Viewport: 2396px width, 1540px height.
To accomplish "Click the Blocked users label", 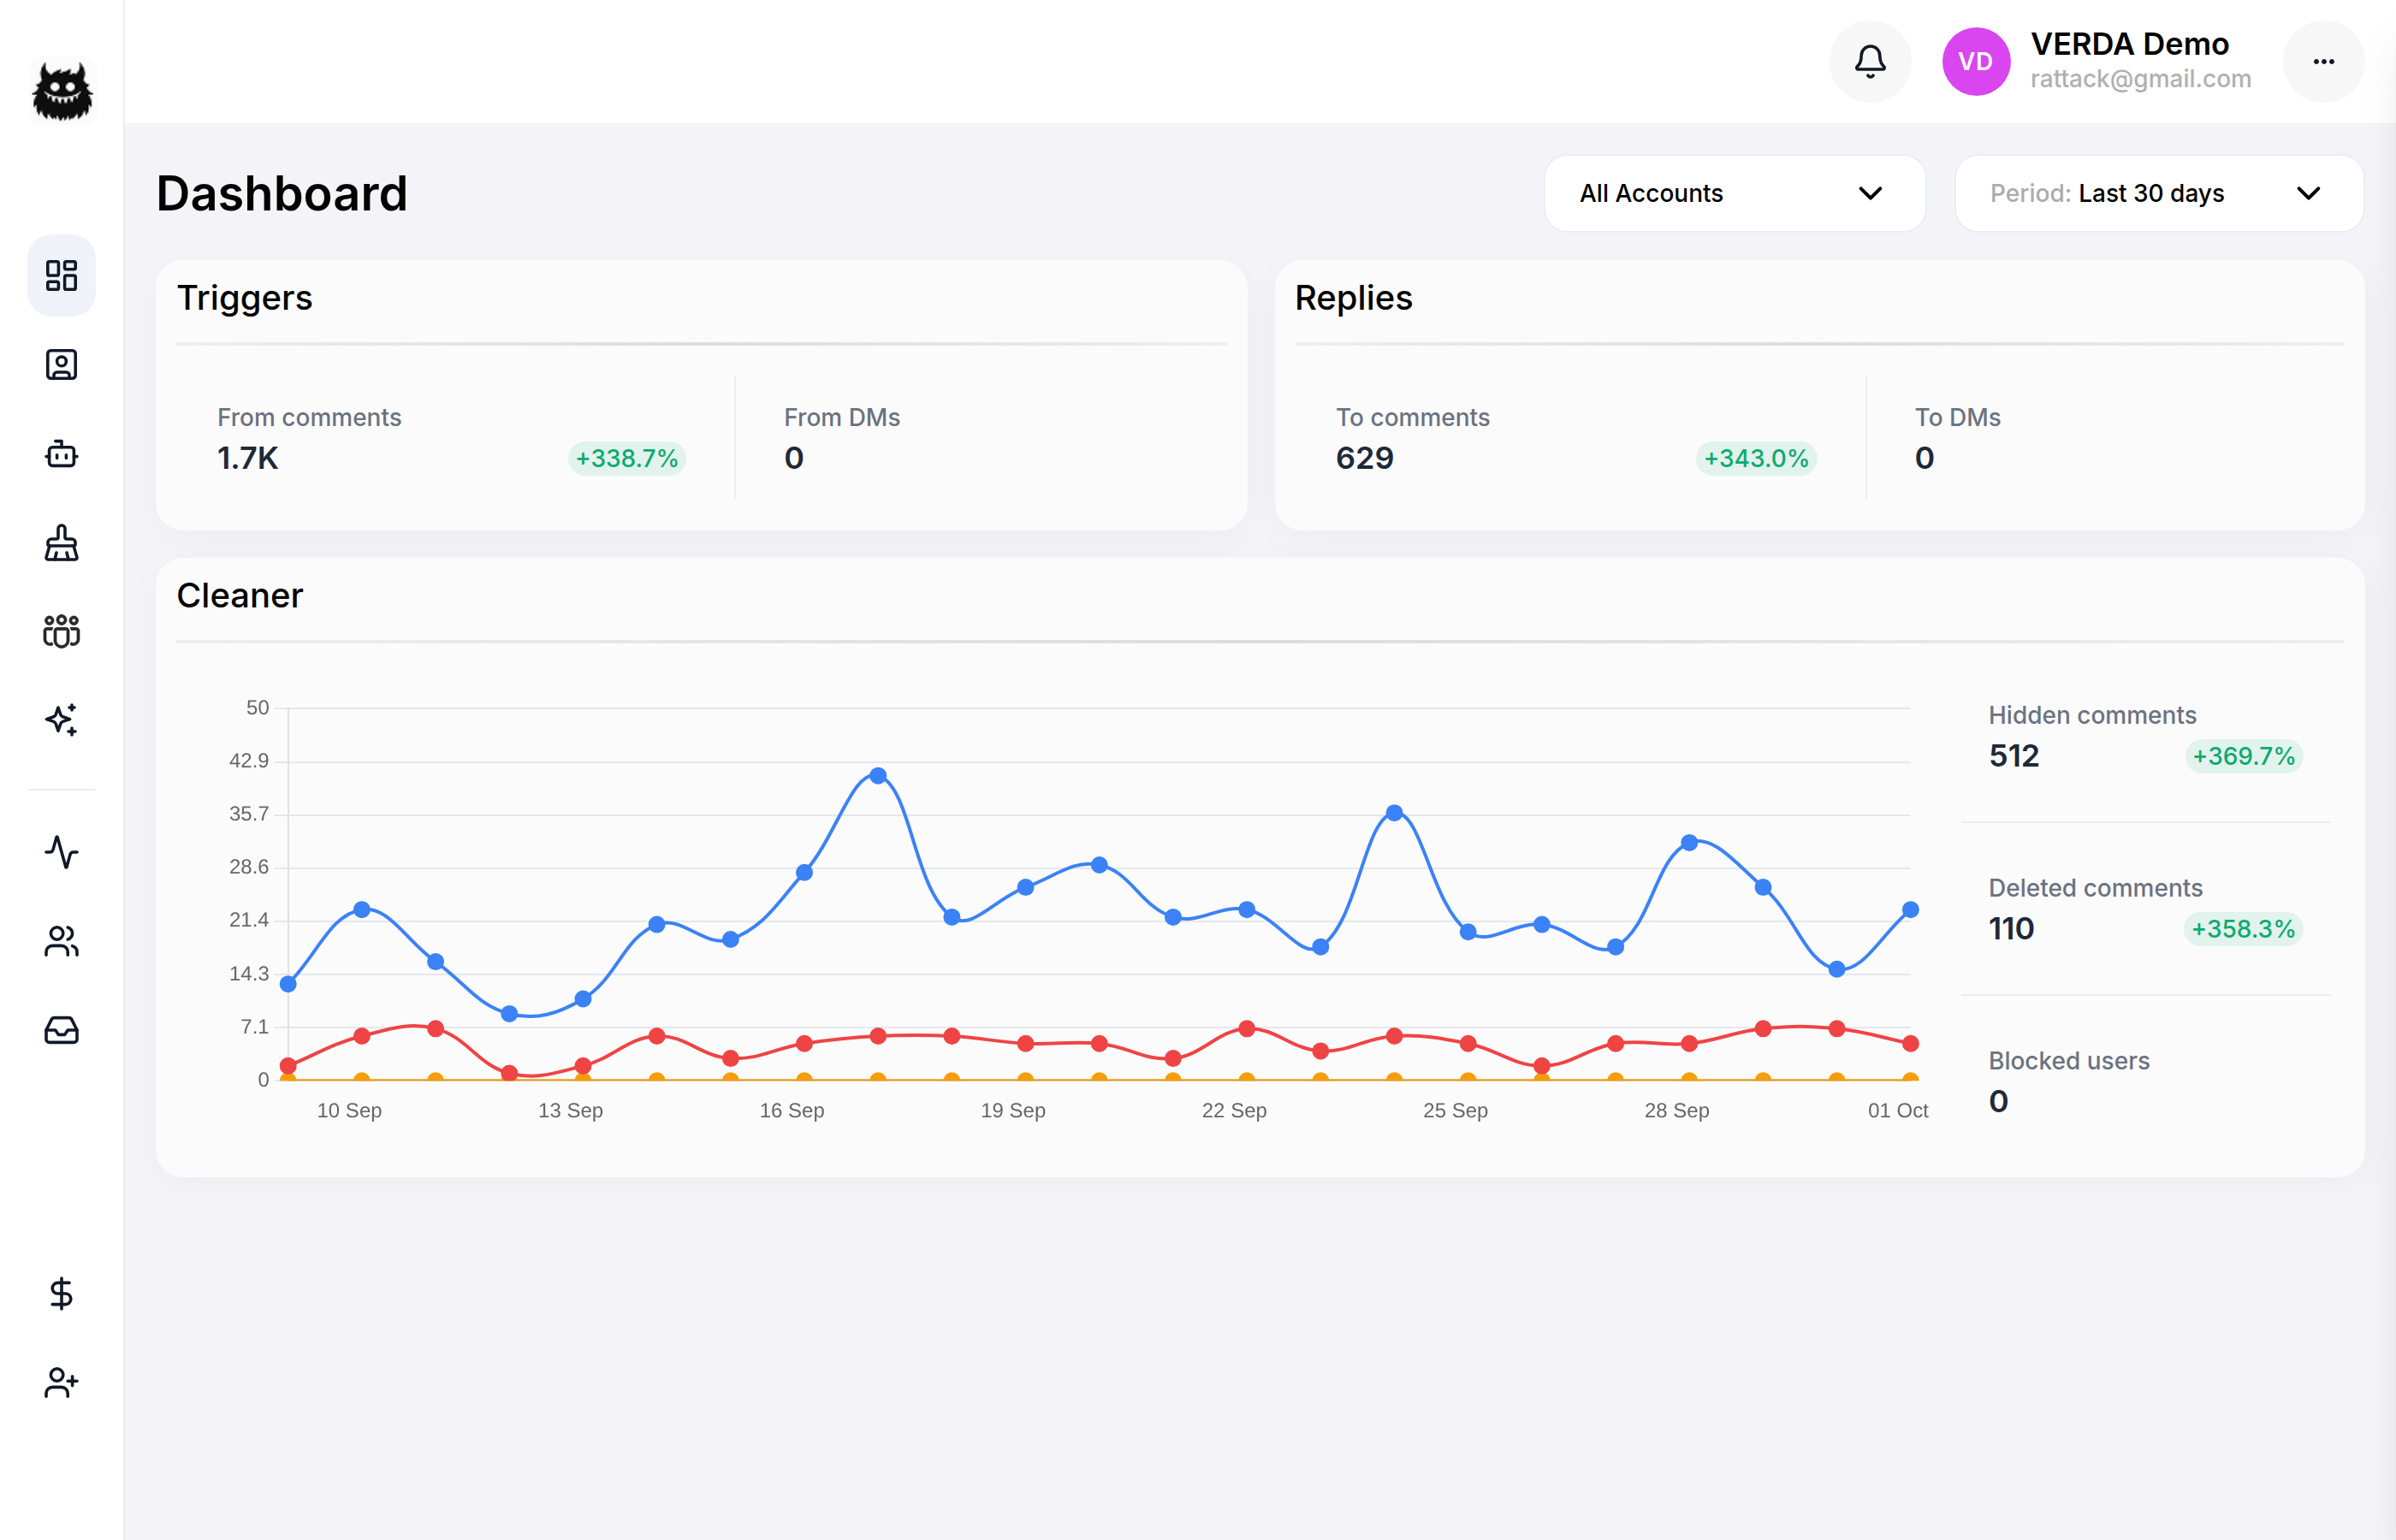I will click(2069, 1061).
